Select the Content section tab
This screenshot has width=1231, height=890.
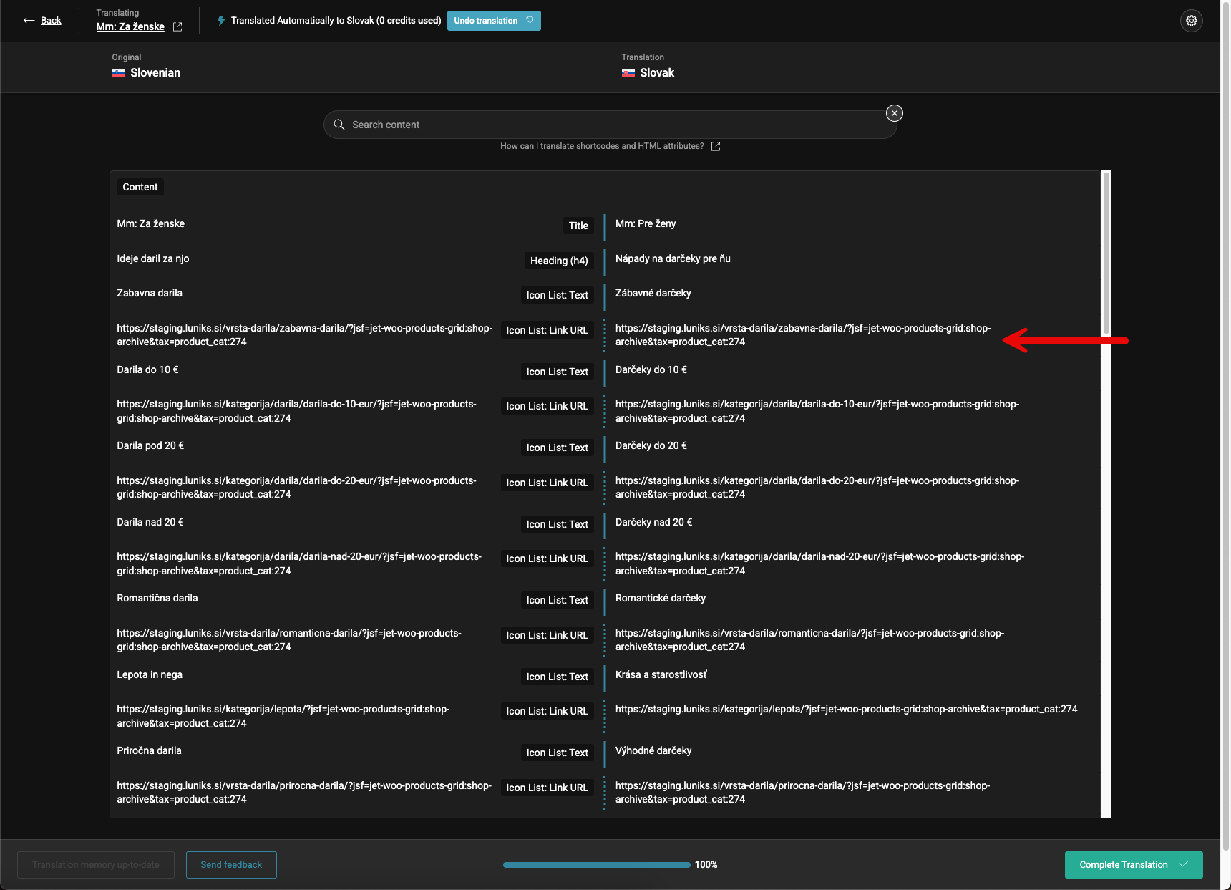[x=140, y=187]
